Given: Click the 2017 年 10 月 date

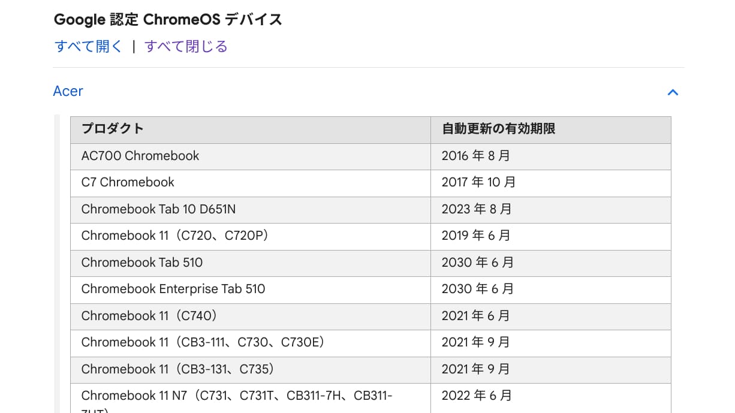Looking at the screenshot, I should point(479,182).
